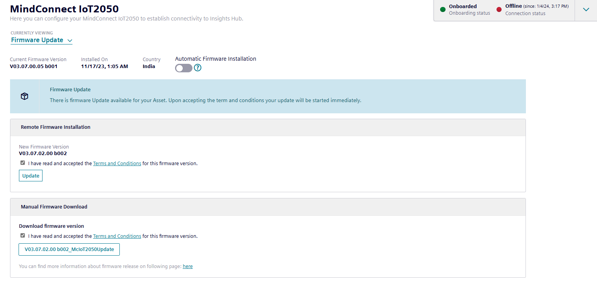The image size is (597, 292).
Task: Follow the 'here' firmware release link
Action: 188,266
